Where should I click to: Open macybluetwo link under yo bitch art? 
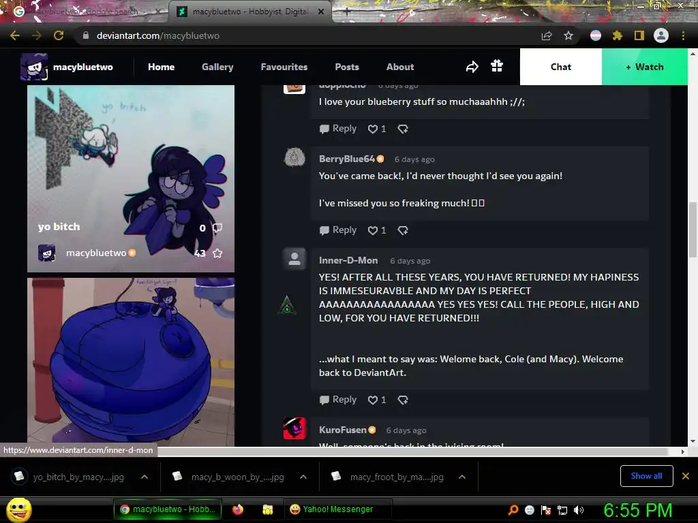[96, 253]
